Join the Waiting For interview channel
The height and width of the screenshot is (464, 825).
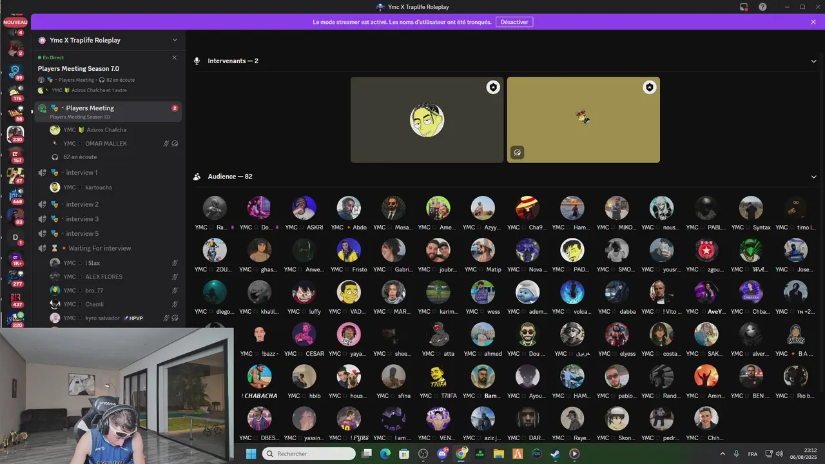click(x=108, y=248)
